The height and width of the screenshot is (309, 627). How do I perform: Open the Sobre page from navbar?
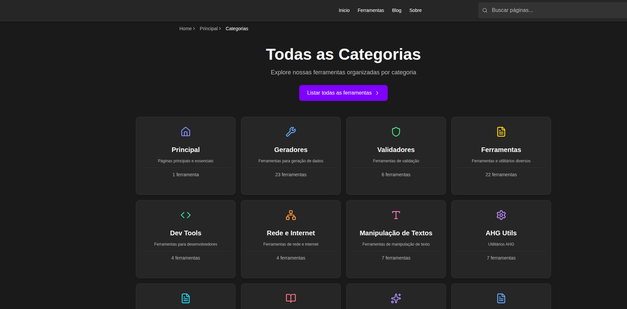click(415, 10)
